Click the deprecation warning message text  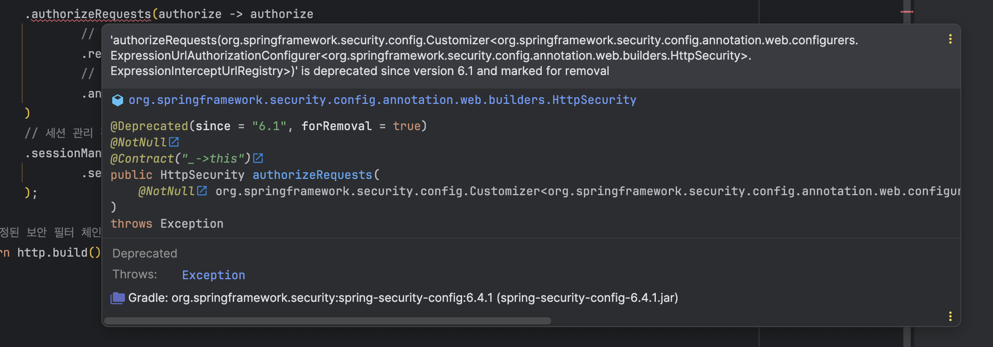[484, 56]
